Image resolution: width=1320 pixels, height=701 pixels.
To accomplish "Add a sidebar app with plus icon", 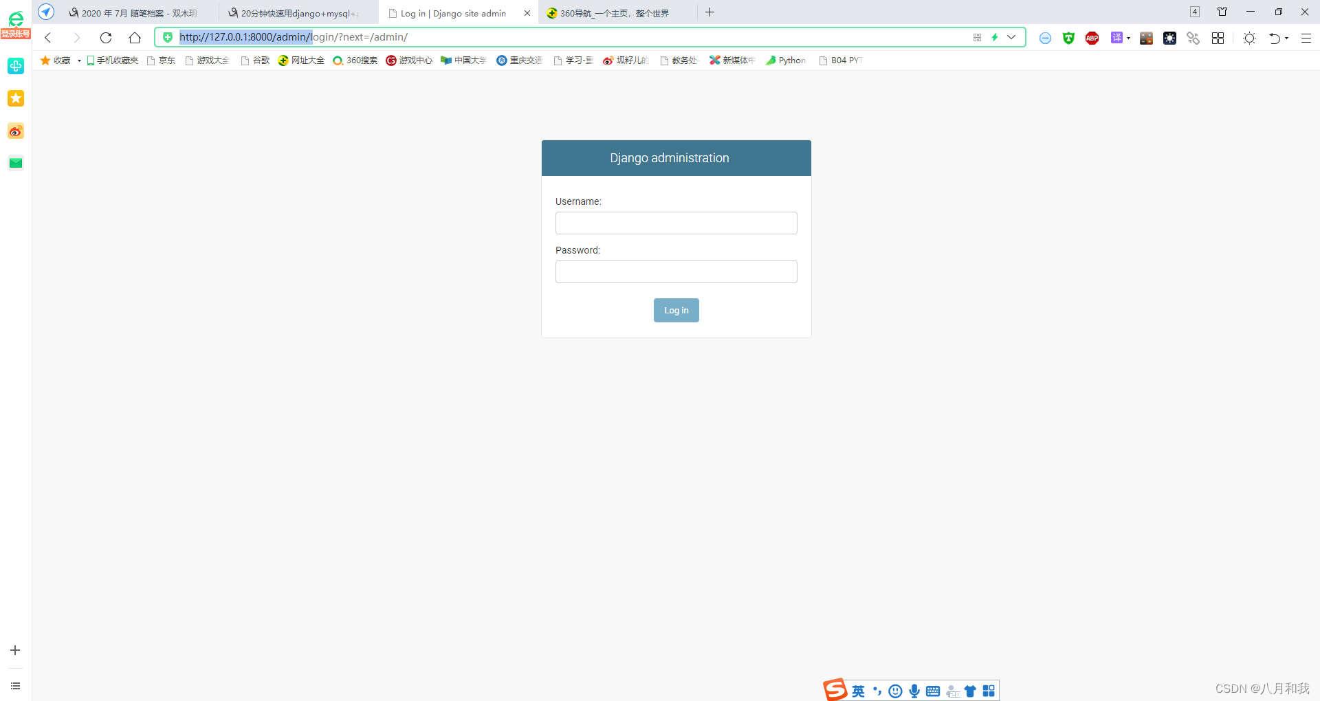I will (x=15, y=650).
